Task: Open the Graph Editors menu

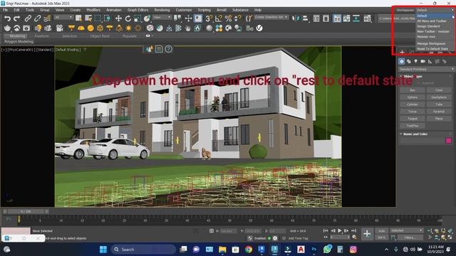Action: pos(138,10)
